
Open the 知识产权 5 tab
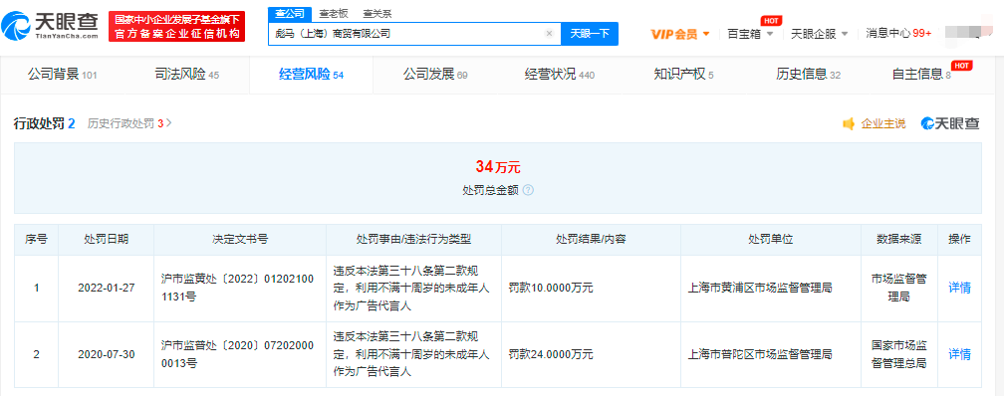683,75
